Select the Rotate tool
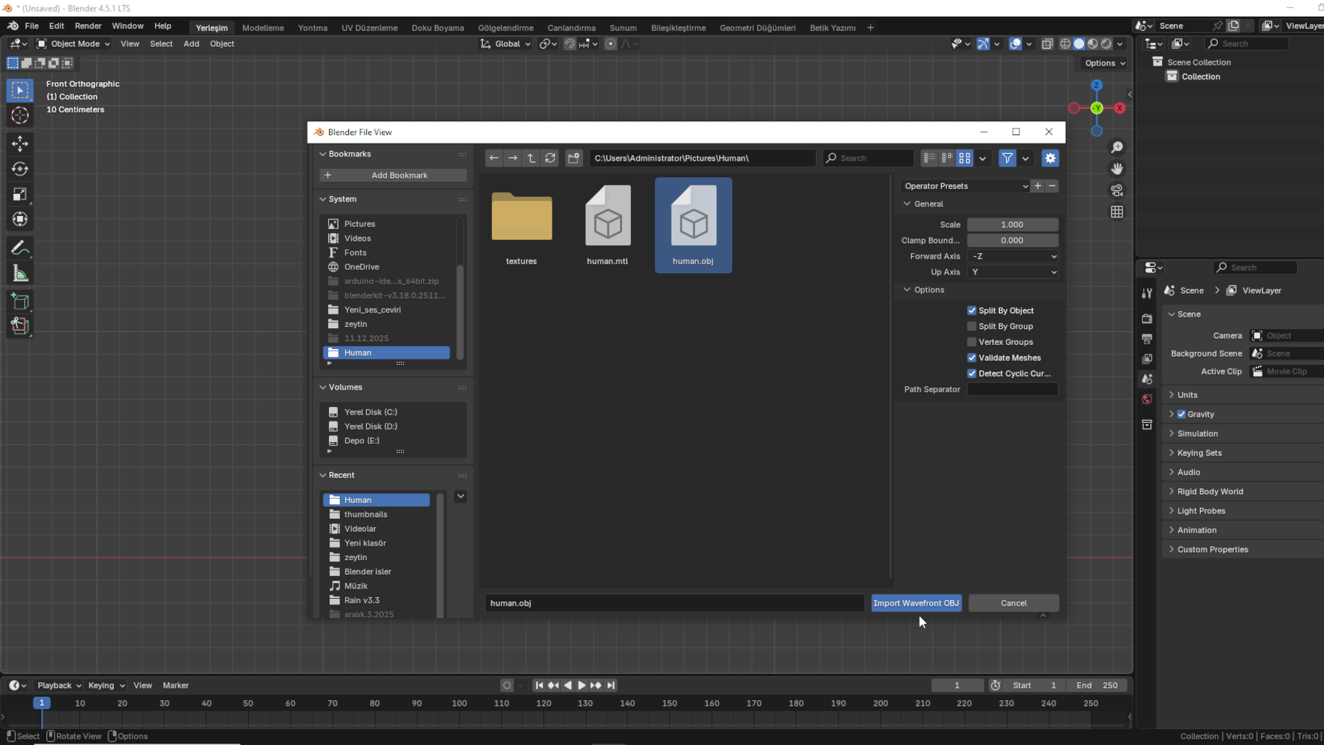 pyautogui.click(x=20, y=168)
